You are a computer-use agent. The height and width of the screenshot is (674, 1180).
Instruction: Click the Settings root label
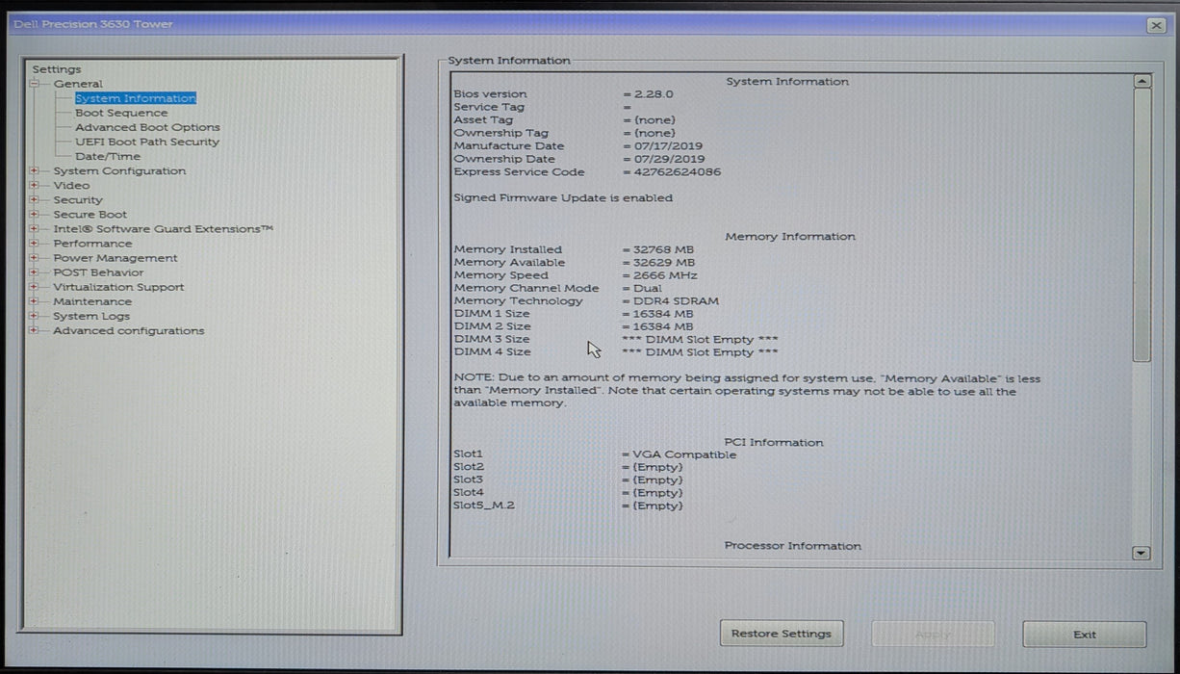click(x=57, y=69)
